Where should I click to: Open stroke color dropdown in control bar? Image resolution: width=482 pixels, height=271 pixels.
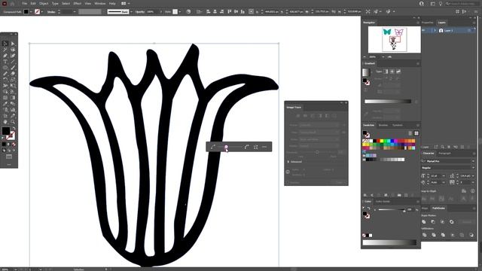[42, 12]
